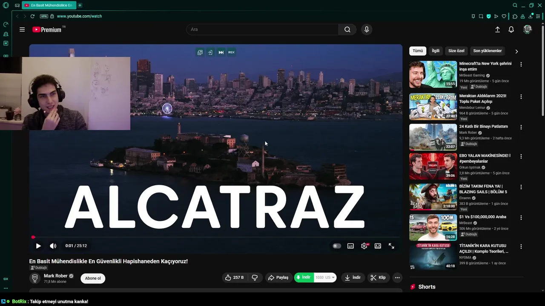Image resolution: width=545 pixels, height=306 pixels.
Task: Open more actions three-dot menu under video
Action: (x=397, y=278)
